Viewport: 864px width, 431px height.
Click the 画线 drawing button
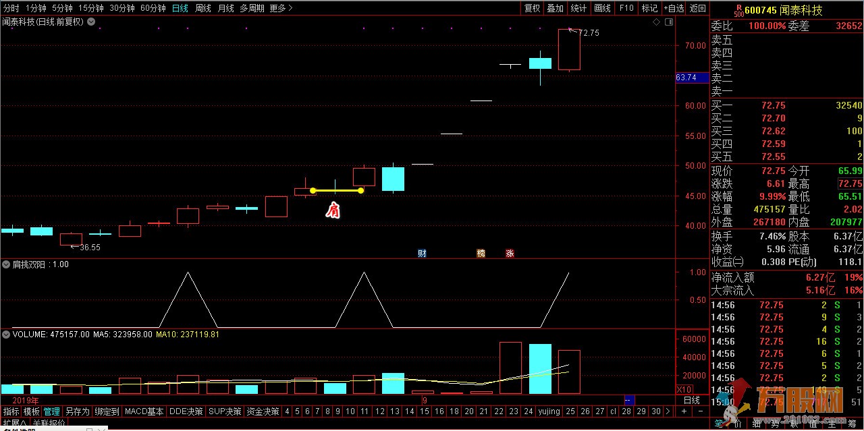pyautogui.click(x=602, y=8)
